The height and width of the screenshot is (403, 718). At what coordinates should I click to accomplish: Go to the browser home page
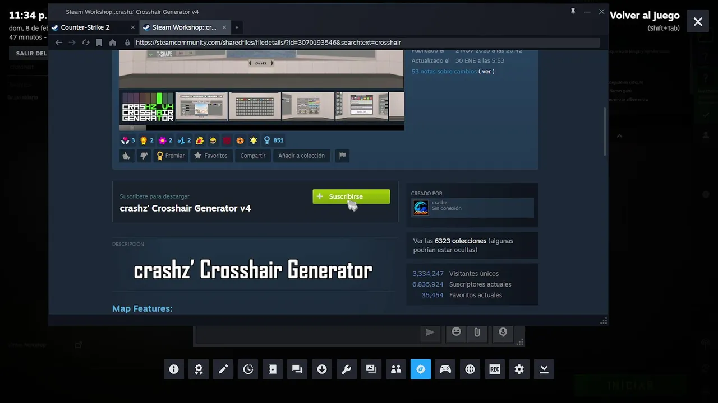click(x=113, y=43)
